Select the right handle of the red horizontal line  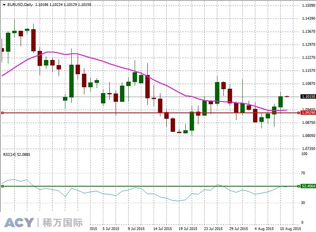299,113
